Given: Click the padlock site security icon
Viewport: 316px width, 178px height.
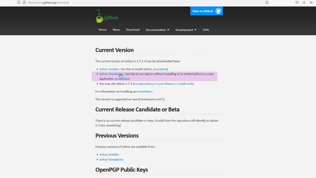Looking at the screenshot, I should click(x=24, y=2).
